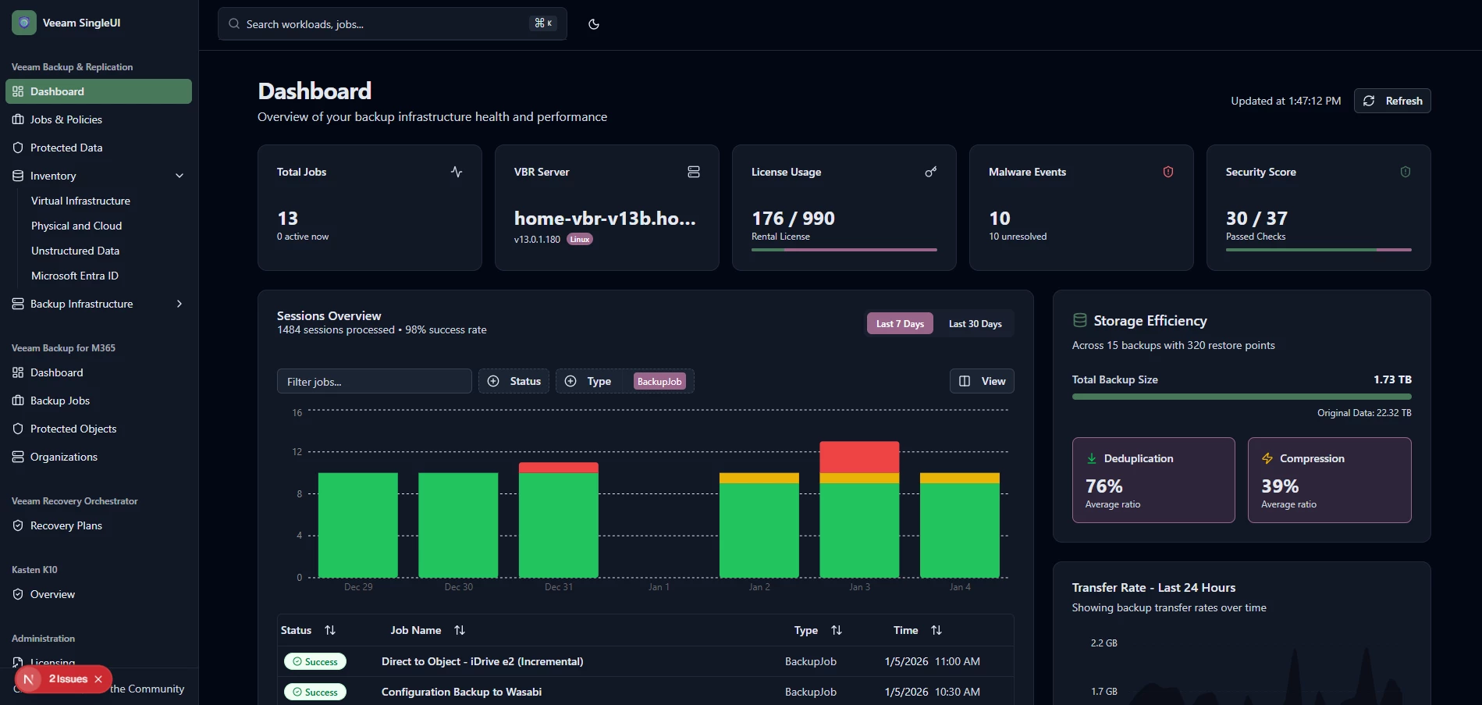Image resolution: width=1482 pixels, height=705 pixels.
Task: Click the Jan 3 red failed bar segment
Action: pos(859,458)
